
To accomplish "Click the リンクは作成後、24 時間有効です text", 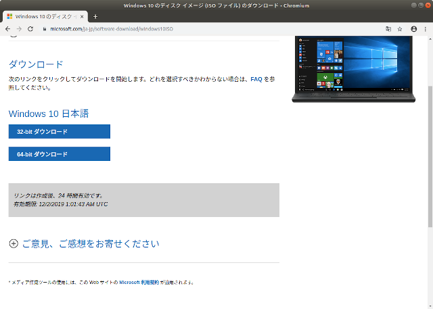I will pyautogui.click(x=59, y=195).
